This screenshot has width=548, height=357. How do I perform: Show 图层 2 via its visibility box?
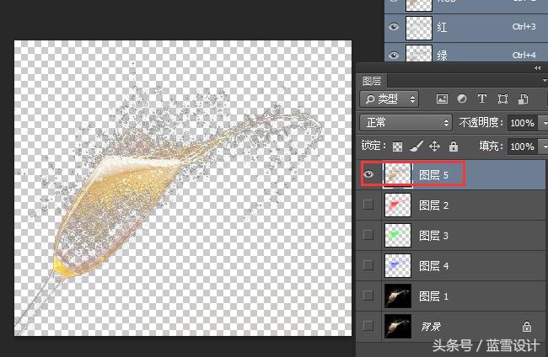(368, 205)
